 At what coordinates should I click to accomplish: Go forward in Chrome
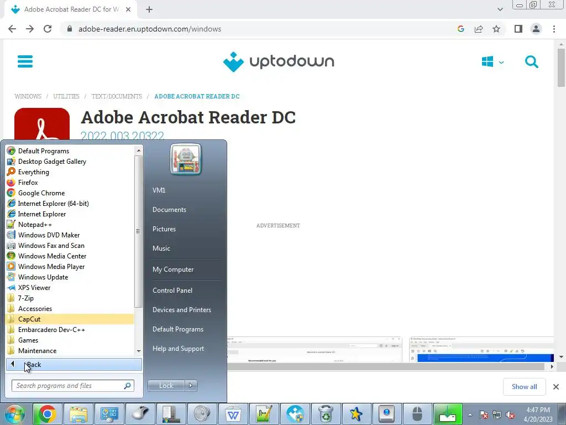click(30, 29)
